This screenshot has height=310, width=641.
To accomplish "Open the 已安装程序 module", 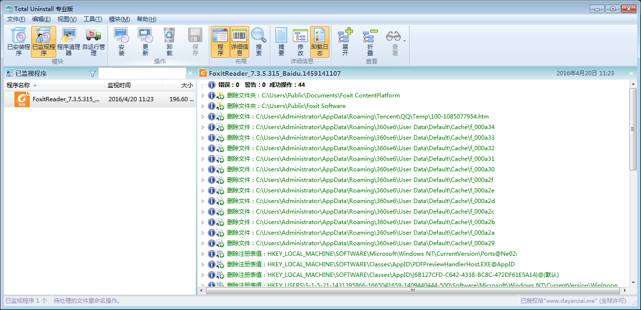I will tap(19, 42).
